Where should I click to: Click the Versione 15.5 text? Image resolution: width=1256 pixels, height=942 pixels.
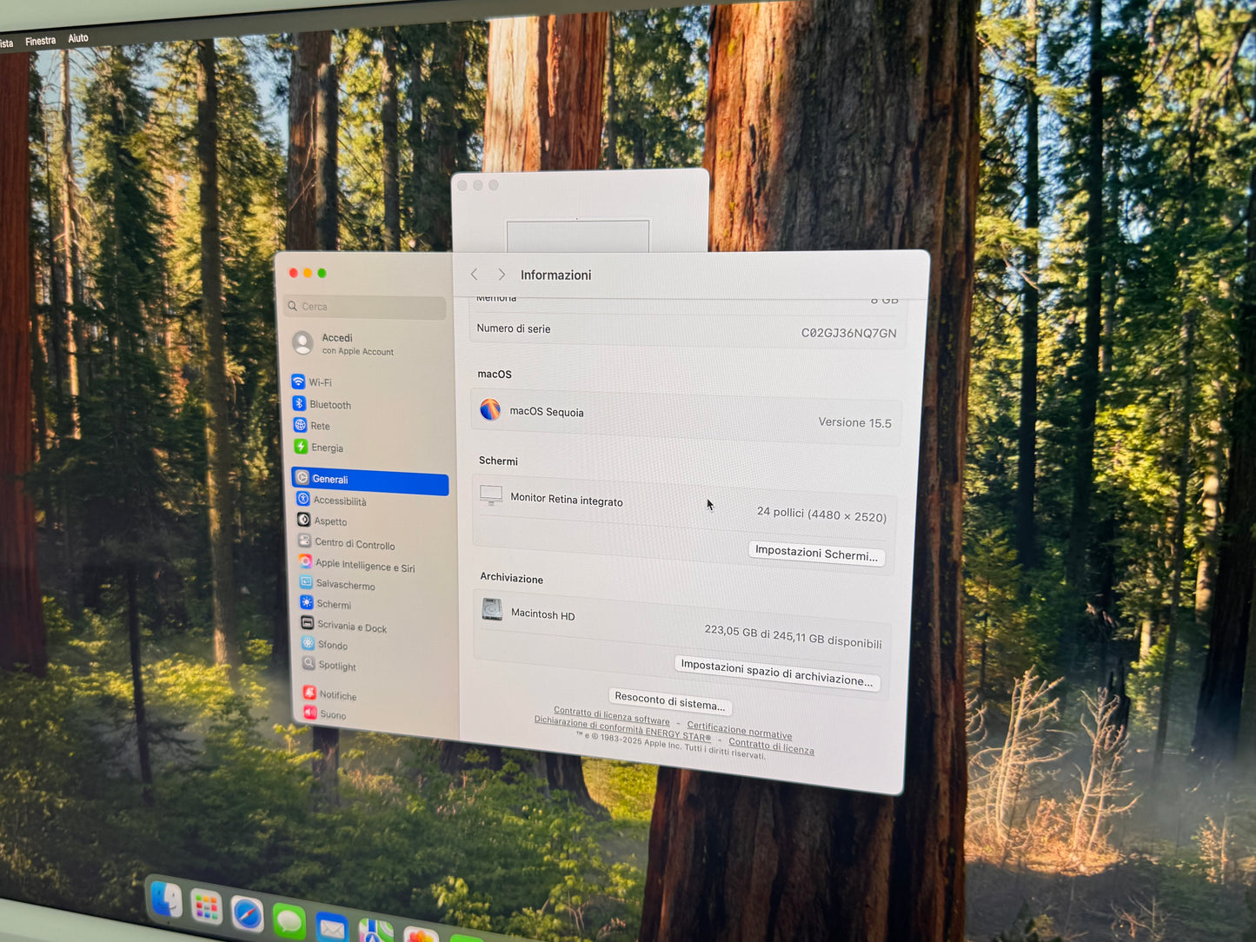855,423
